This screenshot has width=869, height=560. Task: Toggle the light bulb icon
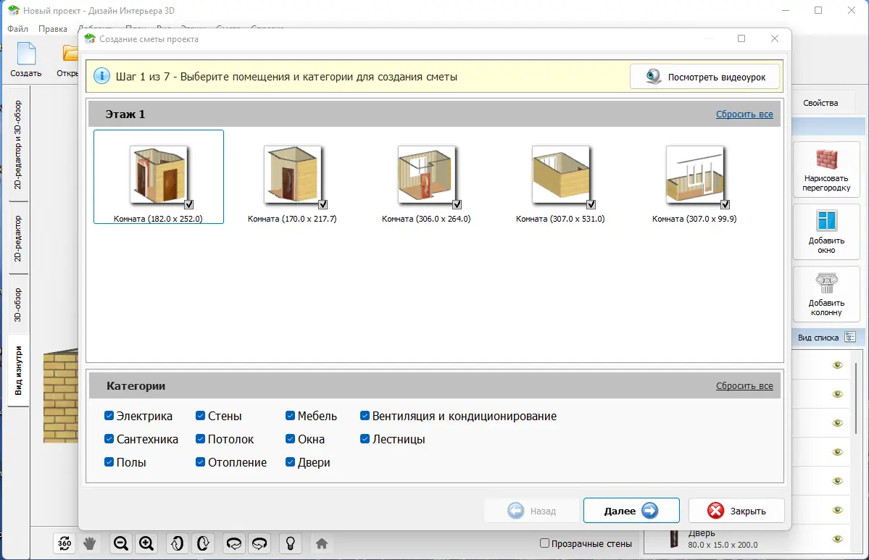pyautogui.click(x=291, y=543)
